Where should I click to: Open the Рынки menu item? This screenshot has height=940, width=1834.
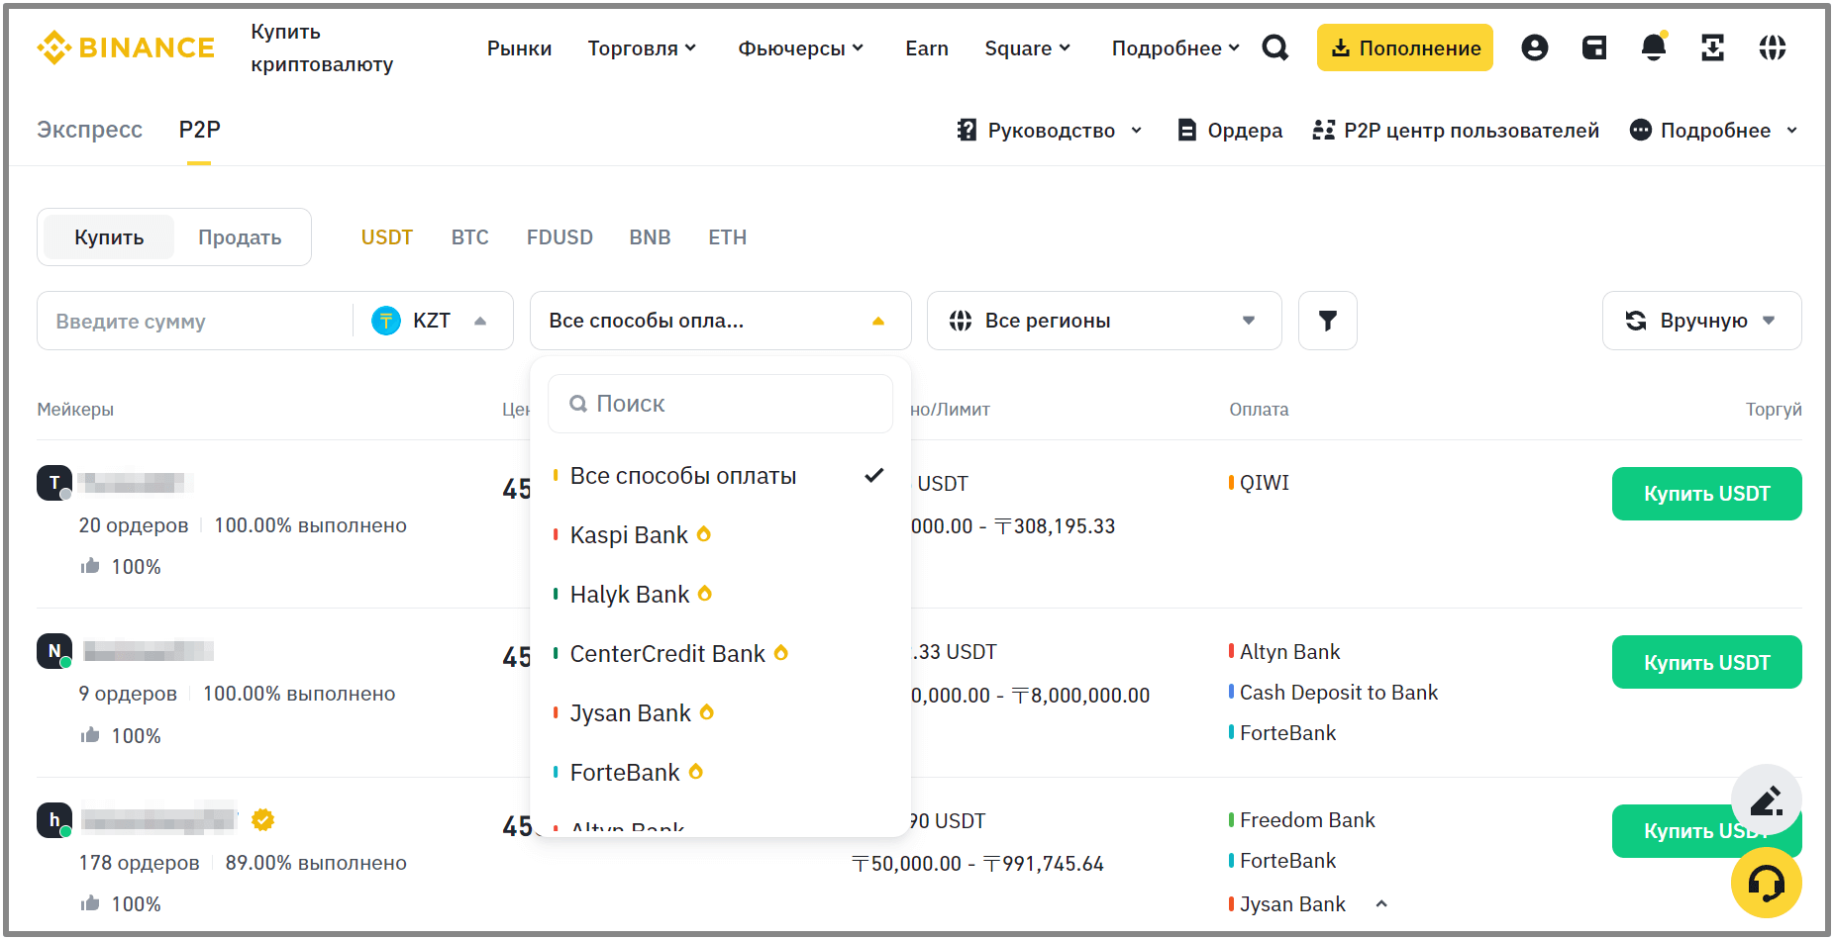tap(519, 48)
